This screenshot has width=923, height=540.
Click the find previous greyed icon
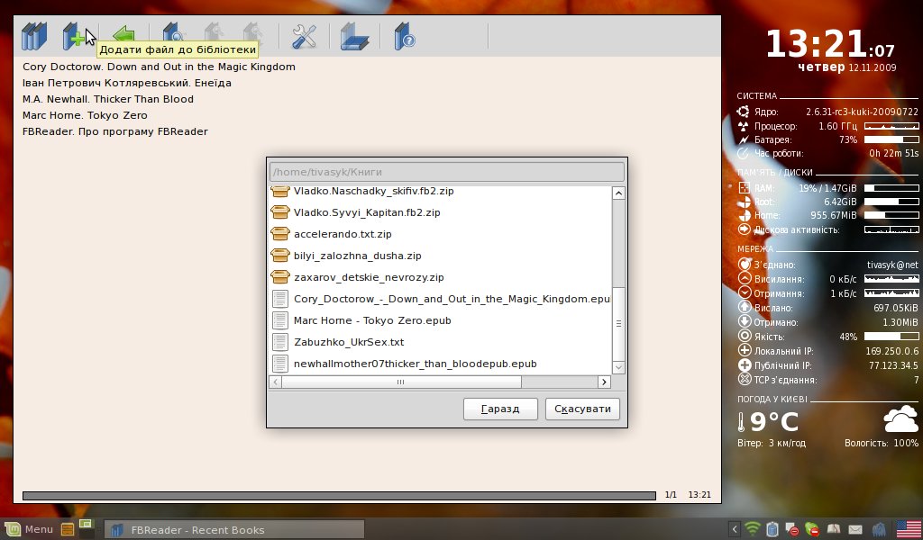coord(214,33)
